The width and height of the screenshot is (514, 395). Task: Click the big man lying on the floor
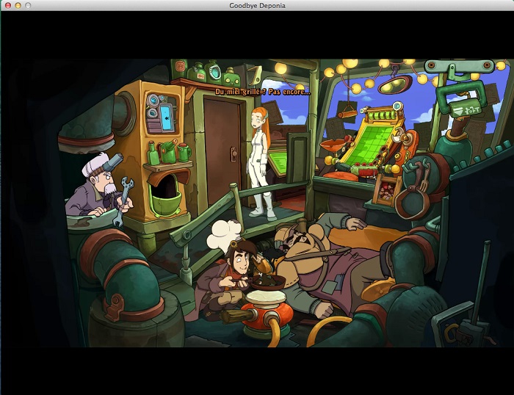pyautogui.click(x=331, y=262)
